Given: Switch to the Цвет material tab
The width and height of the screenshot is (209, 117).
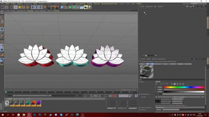Looking at the screenshot, I should coord(150,64).
